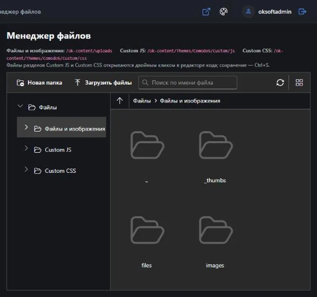This screenshot has height=297, width=317.
Task: Select Custom JS in the tree
Action: (58, 150)
